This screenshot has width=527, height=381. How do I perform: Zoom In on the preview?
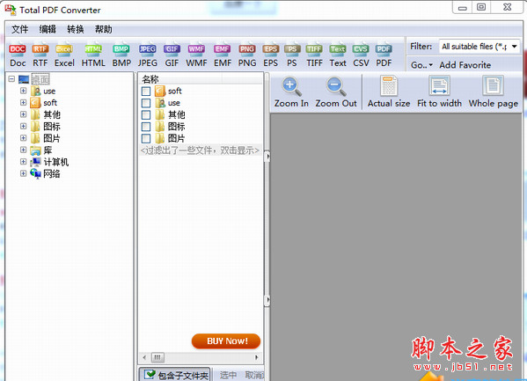coord(291,92)
